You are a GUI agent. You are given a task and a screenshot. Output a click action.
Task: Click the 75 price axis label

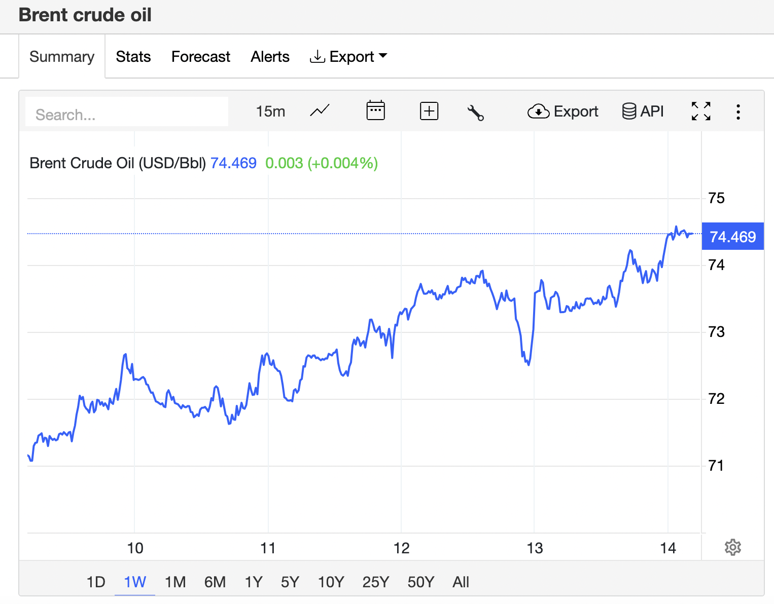pyautogui.click(x=716, y=198)
